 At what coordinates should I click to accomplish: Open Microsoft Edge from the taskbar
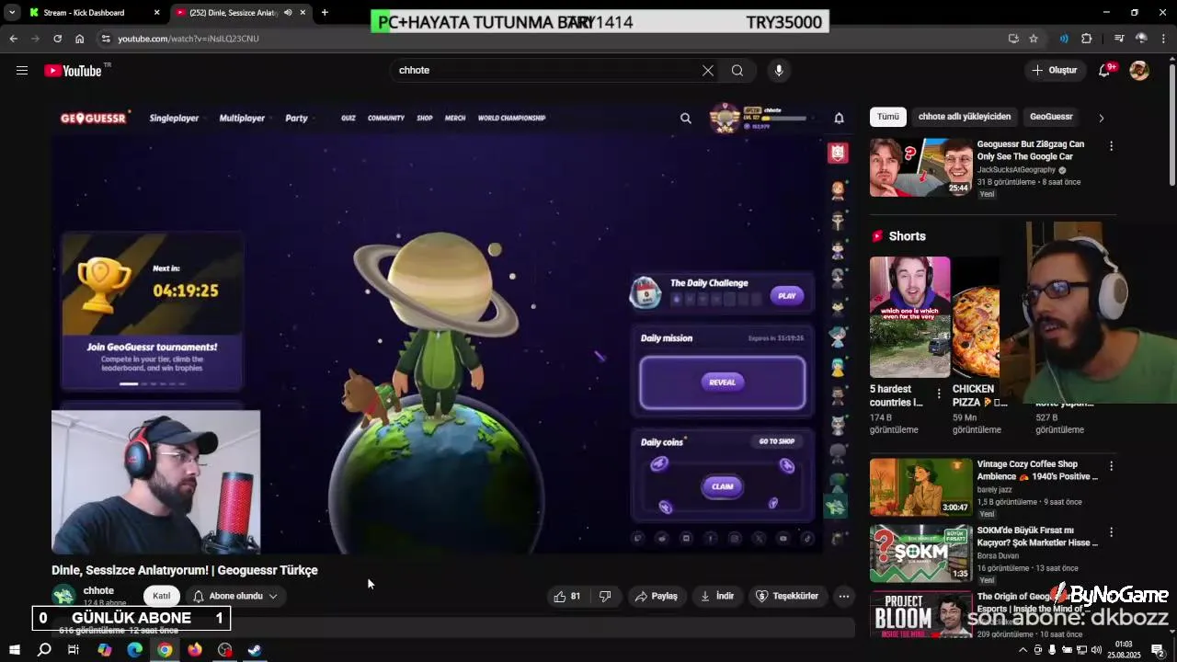(x=135, y=650)
